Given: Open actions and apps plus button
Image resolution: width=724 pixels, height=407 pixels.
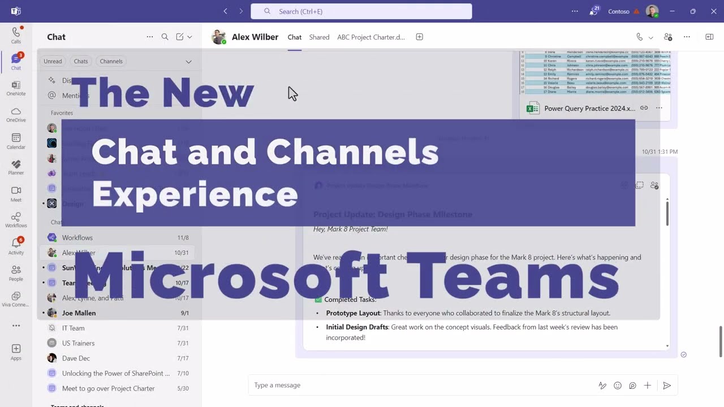Looking at the screenshot, I should click(648, 386).
